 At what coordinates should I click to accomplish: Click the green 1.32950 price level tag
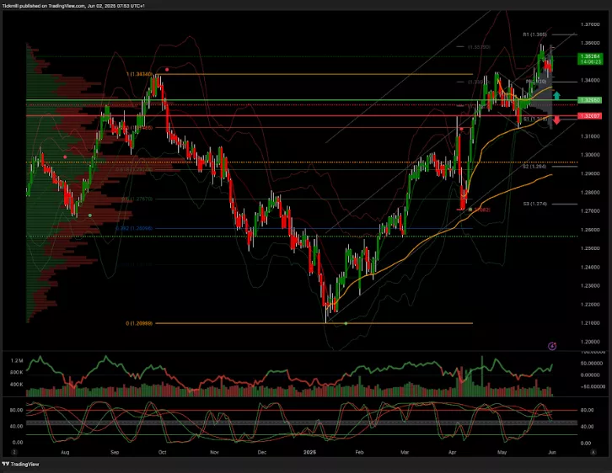pyautogui.click(x=588, y=100)
